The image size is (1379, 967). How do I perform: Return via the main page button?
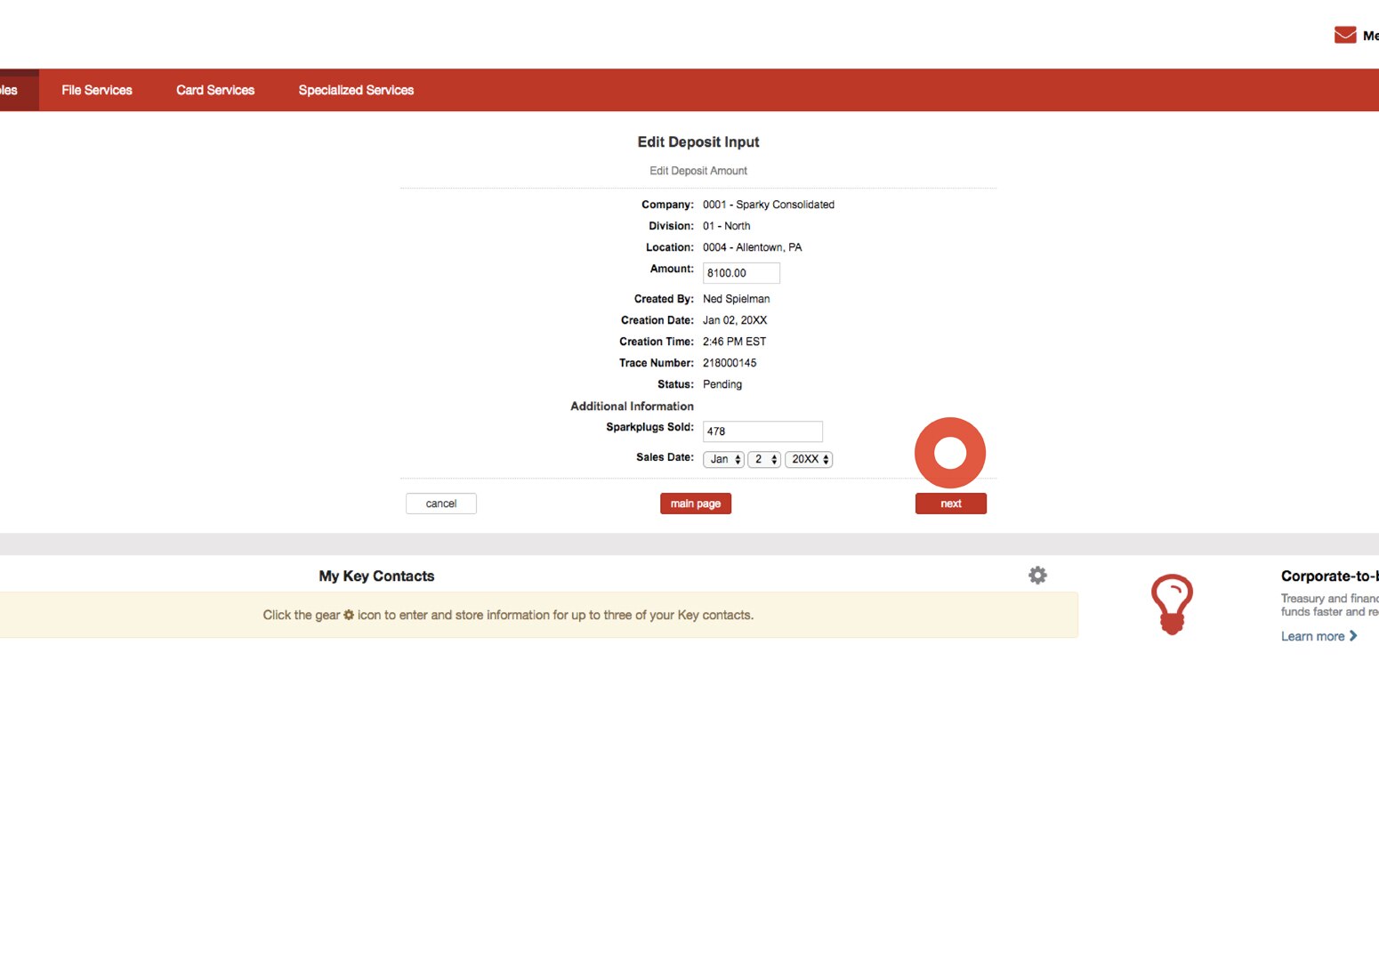click(x=695, y=503)
